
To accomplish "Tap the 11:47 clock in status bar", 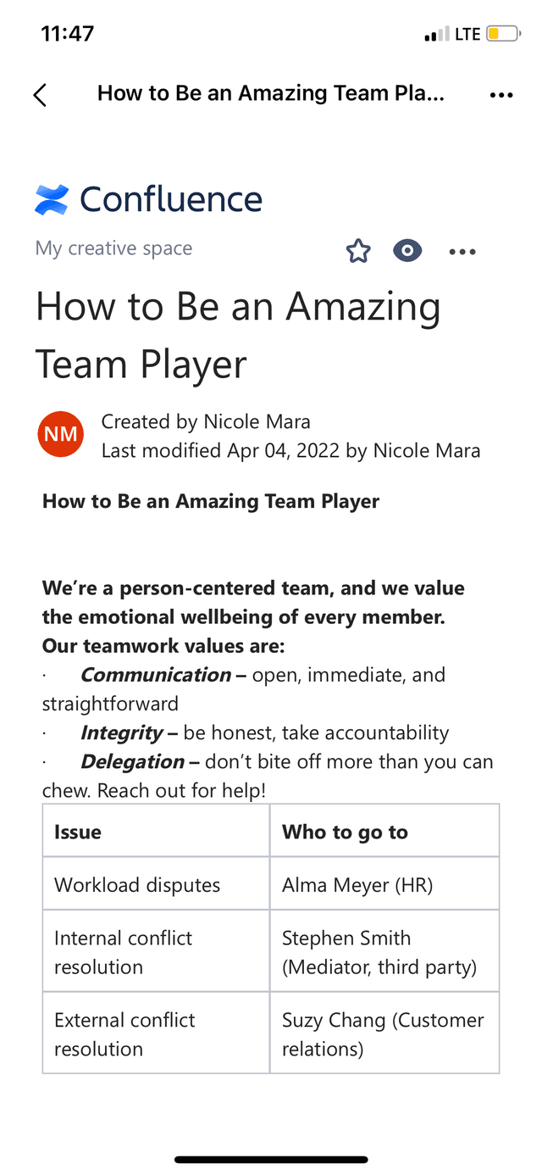I will [x=68, y=34].
